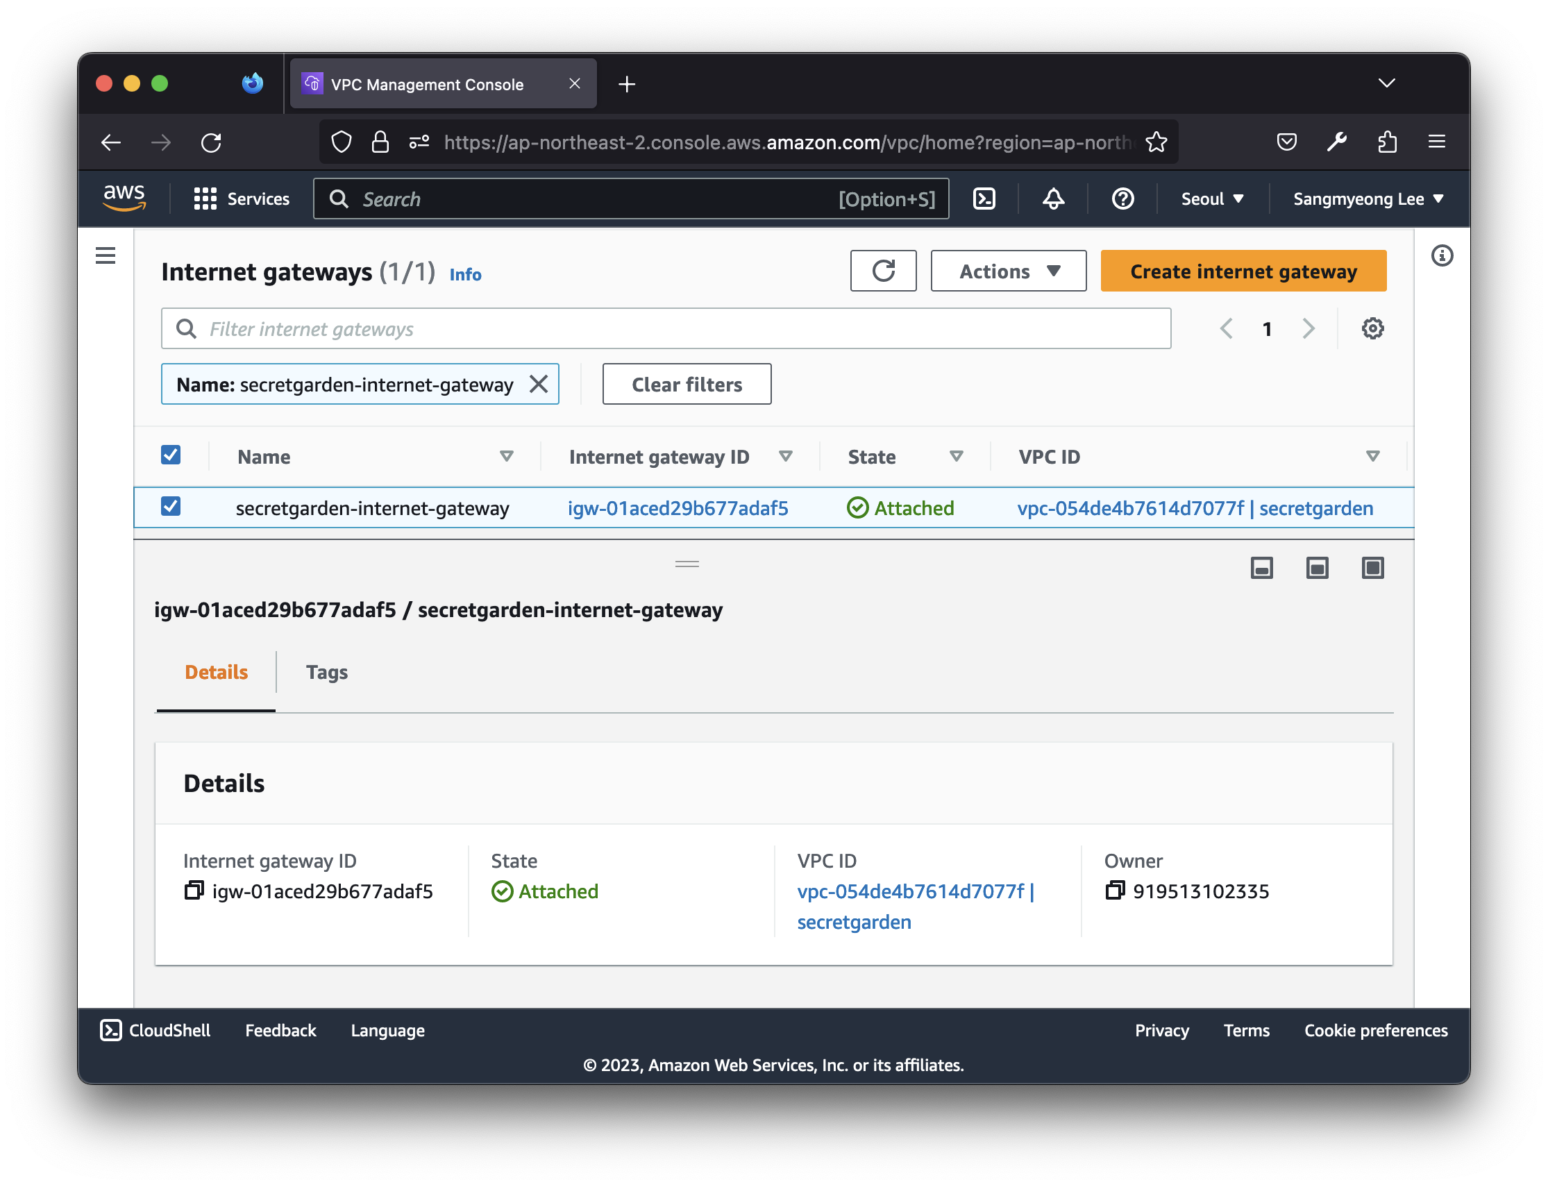
Task: Open CloudShell from the footer
Action: 155,1030
